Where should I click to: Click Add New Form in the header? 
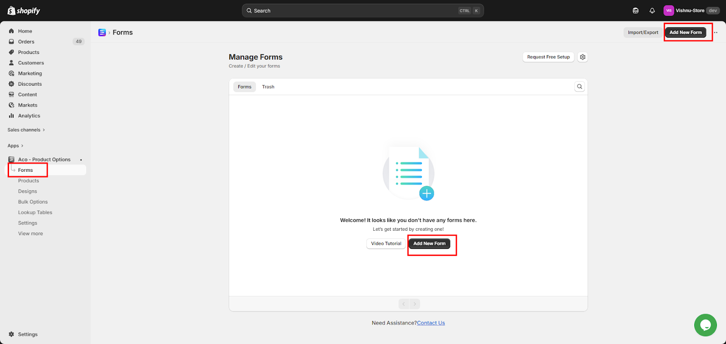pos(685,33)
